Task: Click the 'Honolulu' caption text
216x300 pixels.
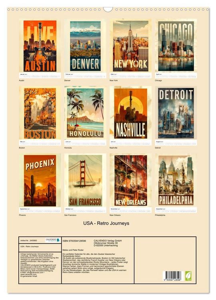Action: [x=68, y=148]
